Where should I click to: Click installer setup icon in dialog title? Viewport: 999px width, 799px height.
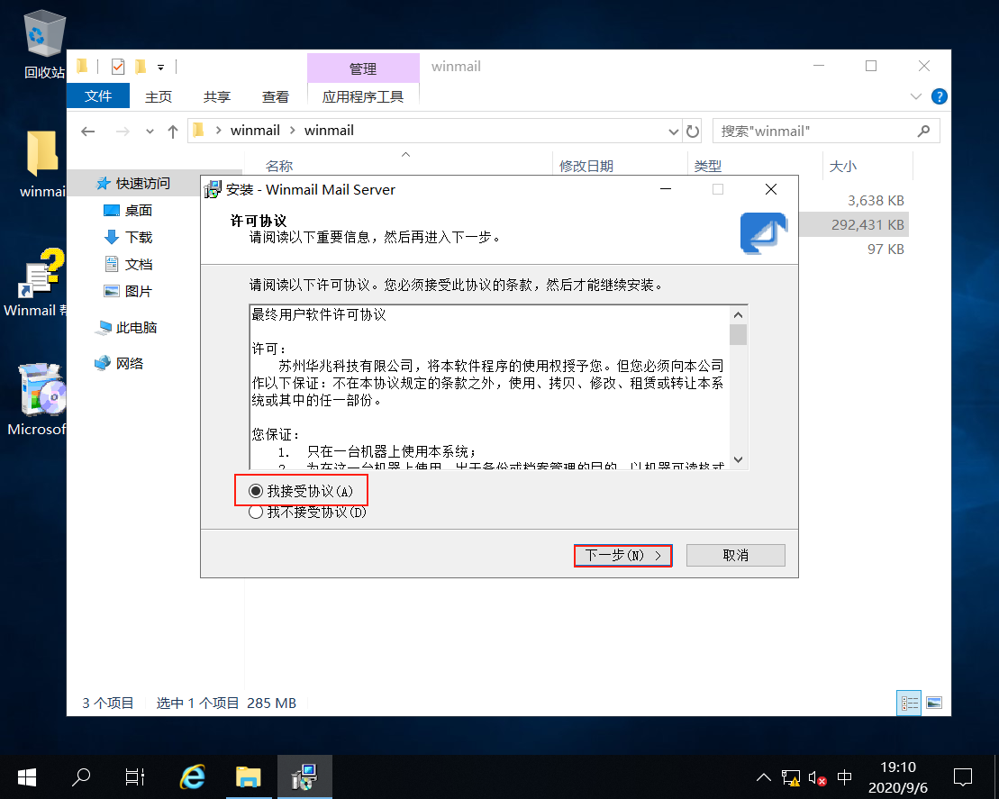(213, 189)
